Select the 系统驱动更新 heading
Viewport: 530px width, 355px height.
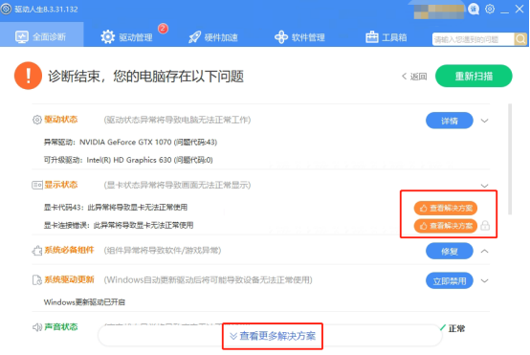click(x=69, y=279)
